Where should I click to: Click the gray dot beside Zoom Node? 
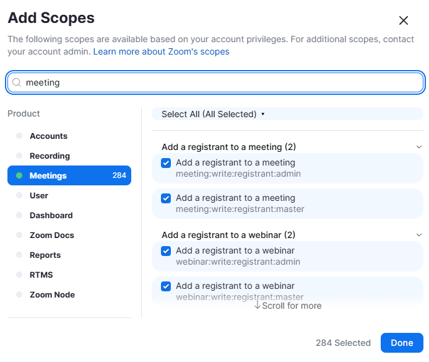tap(19, 294)
